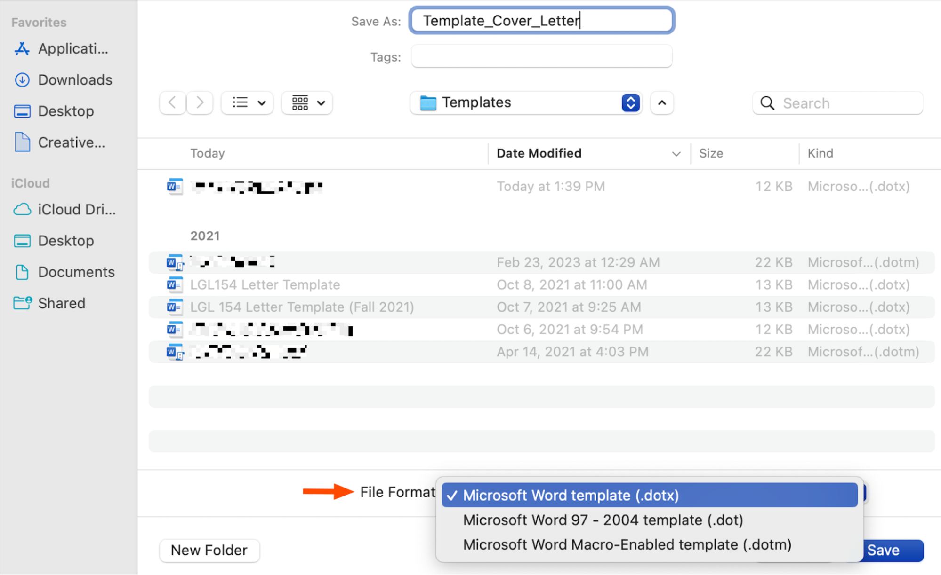This screenshot has height=575, width=941.
Task: Click the Tags input field
Action: (x=542, y=56)
